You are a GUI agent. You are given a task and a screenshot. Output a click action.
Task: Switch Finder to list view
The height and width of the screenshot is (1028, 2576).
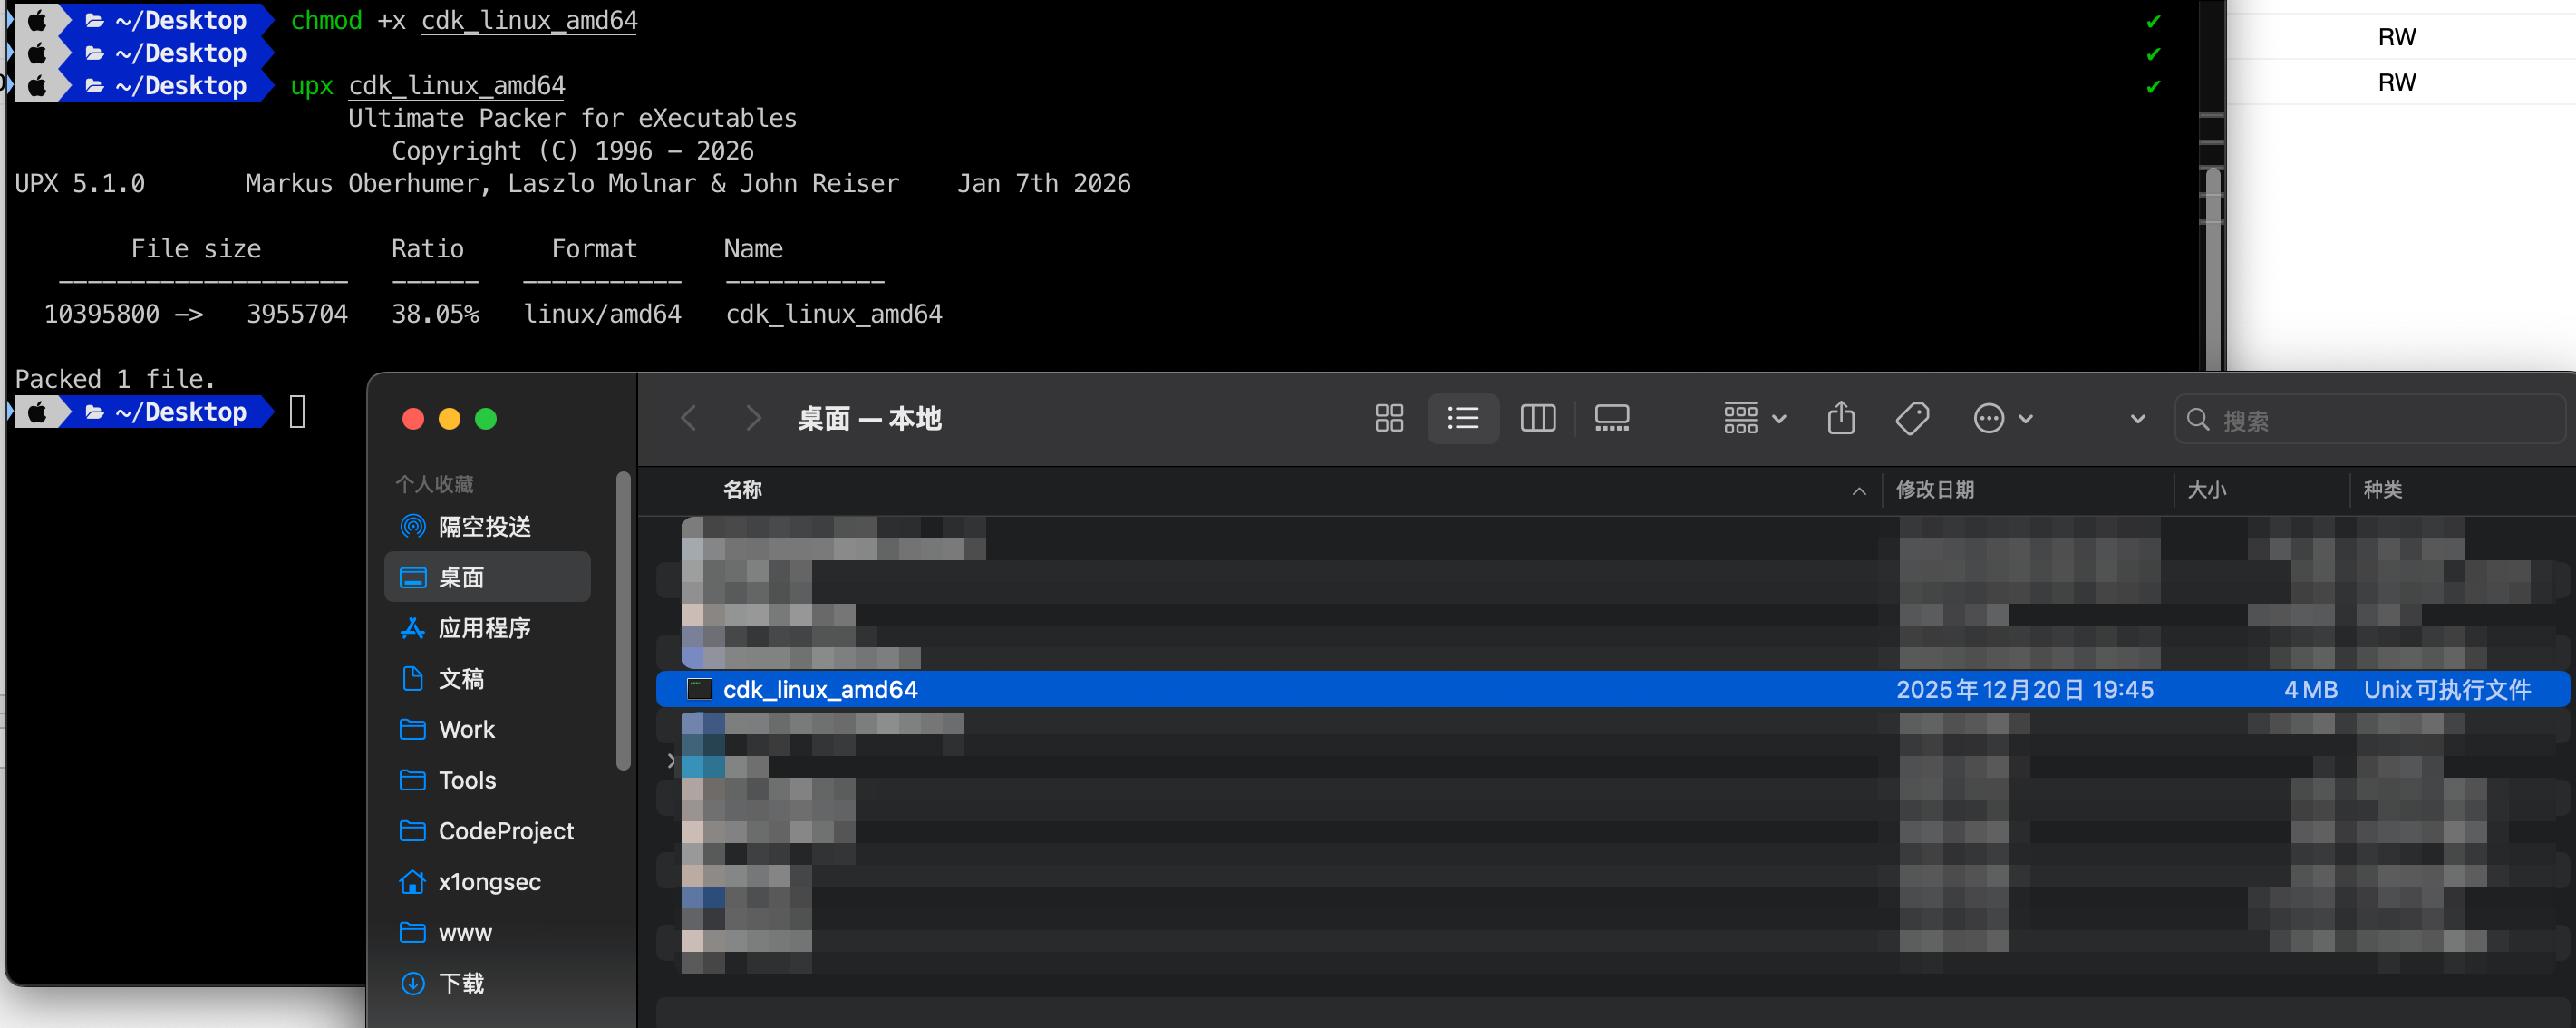[x=1463, y=418]
